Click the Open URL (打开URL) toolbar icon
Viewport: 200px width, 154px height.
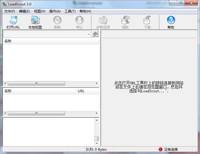pyautogui.click(x=13, y=20)
